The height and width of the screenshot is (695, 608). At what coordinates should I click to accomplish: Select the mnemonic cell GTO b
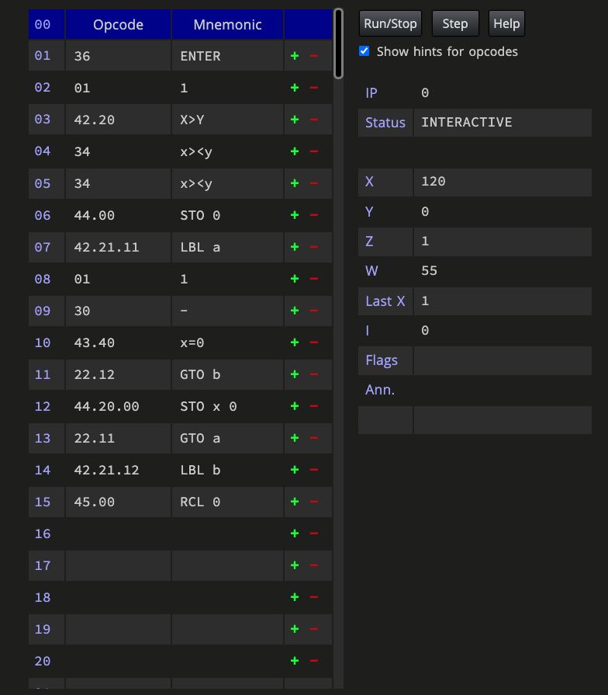click(x=227, y=374)
